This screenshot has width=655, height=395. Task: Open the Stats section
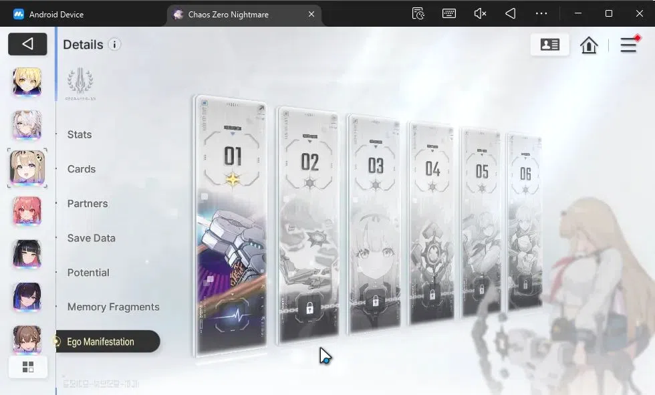[x=80, y=134]
